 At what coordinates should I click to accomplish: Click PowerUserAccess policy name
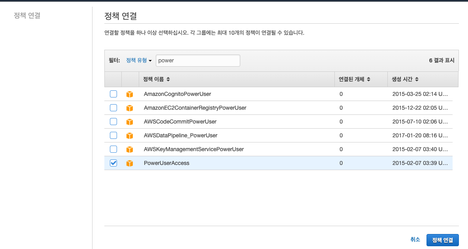tap(166, 163)
